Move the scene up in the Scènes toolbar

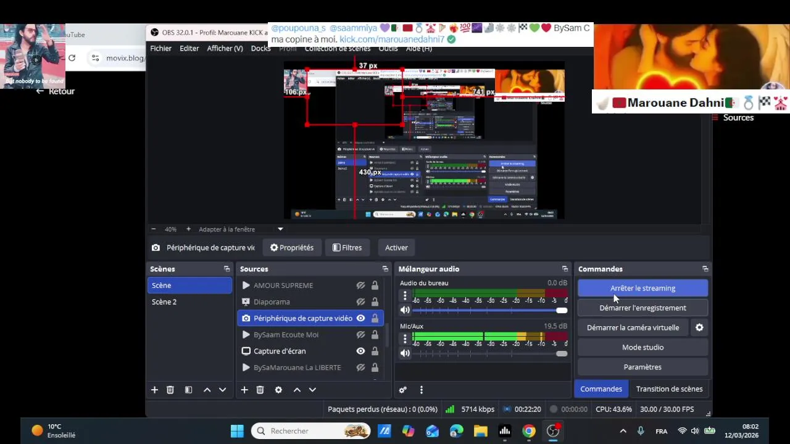(207, 390)
